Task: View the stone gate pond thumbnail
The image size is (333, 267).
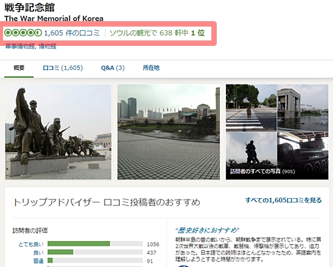Action: [303, 108]
